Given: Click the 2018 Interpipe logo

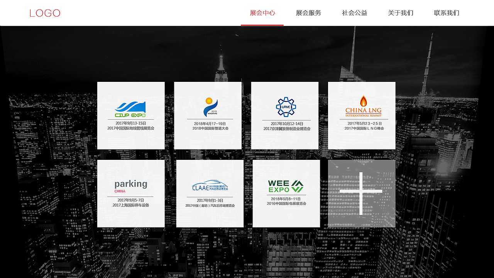Looking at the screenshot, I should pyautogui.click(x=210, y=107).
